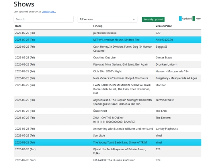215x161 pixels.
Task: Open the Coming up... link
Action: click(x=49, y=12)
